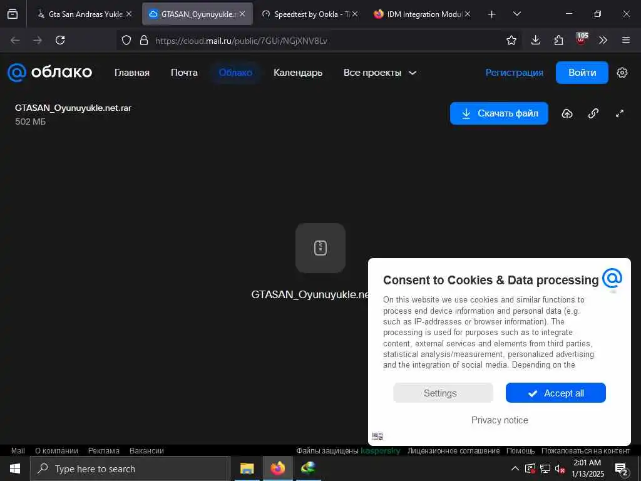Open the Почта menu item
This screenshot has width=641, height=481.
click(x=185, y=73)
